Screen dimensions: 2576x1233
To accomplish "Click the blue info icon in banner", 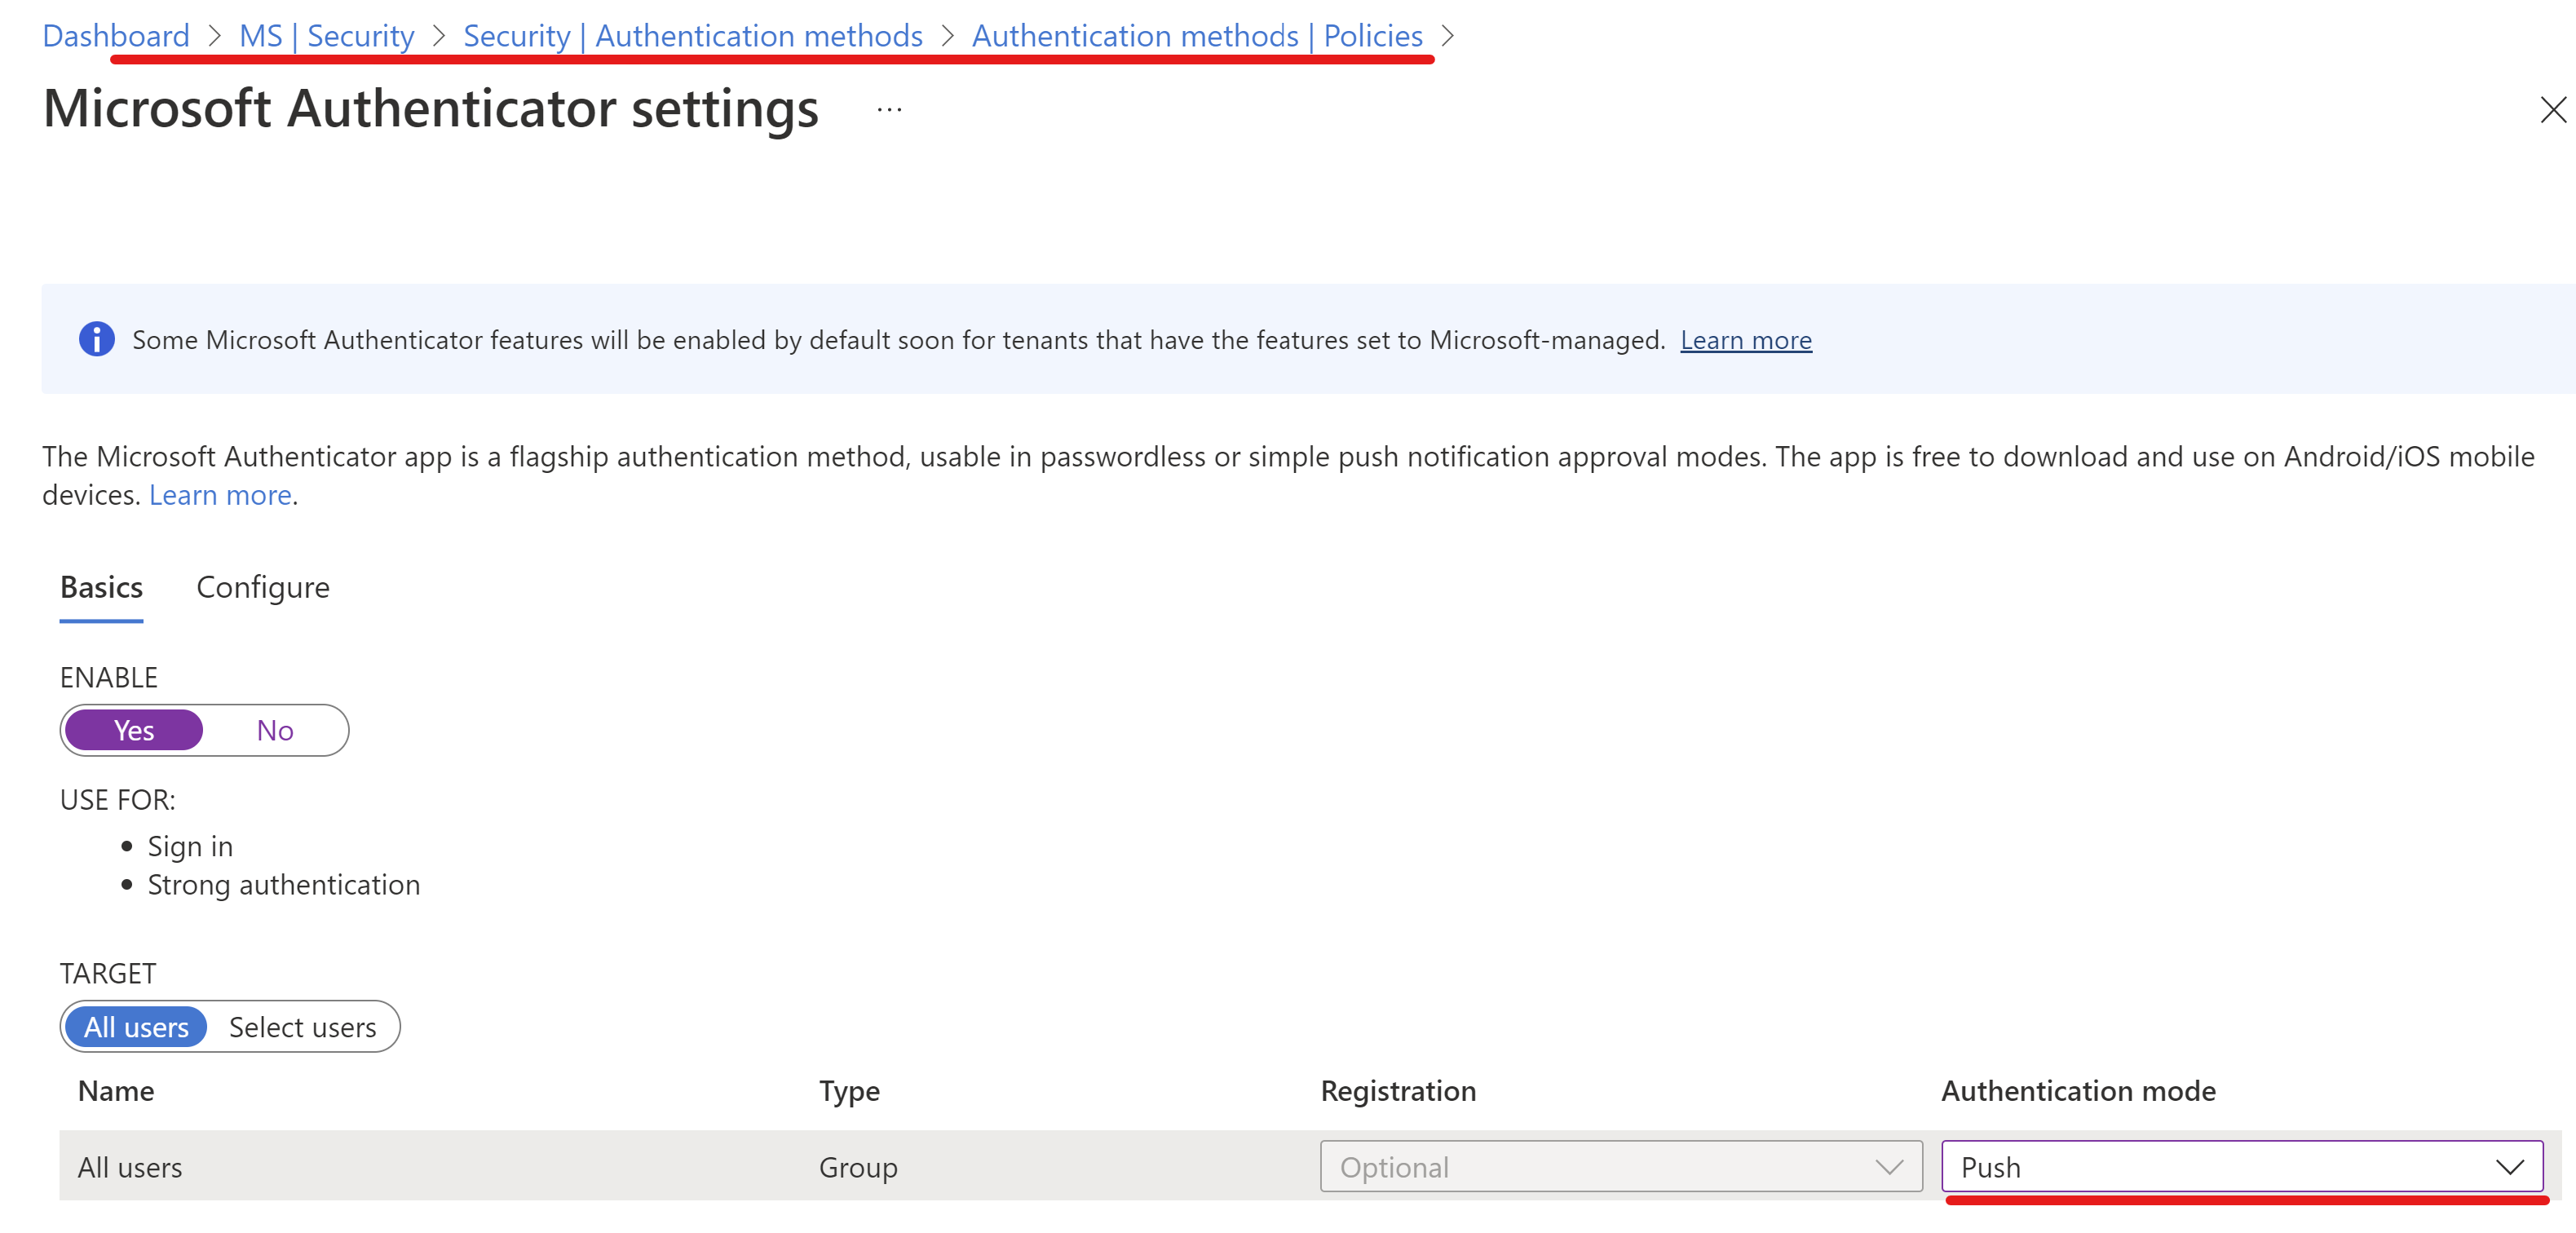I will (x=97, y=339).
